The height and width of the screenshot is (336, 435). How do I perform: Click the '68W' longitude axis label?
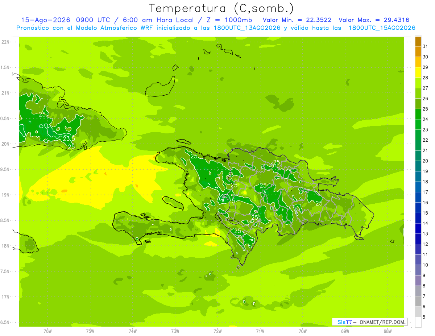pos(388,331)
